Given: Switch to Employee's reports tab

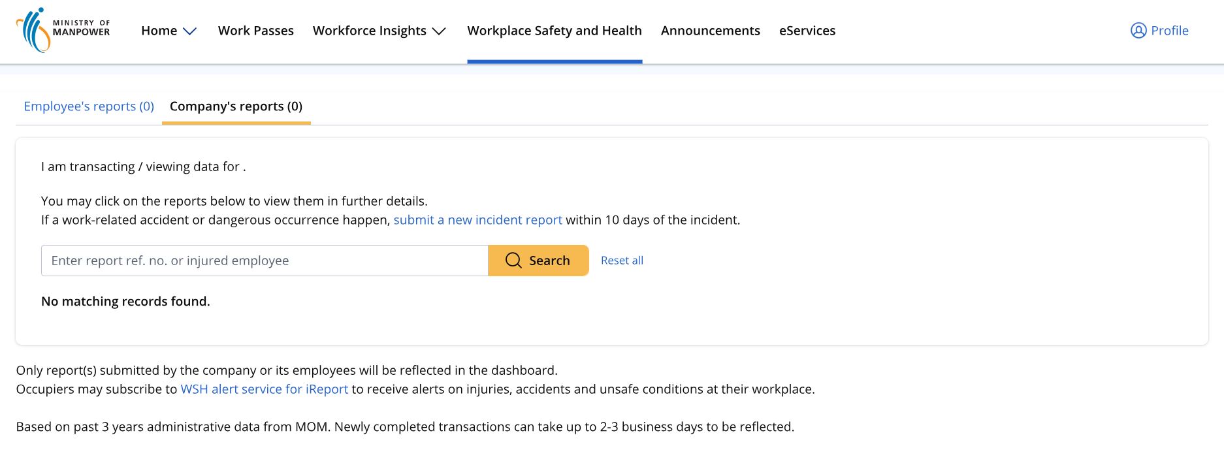Looking at the screenshot, I should click(89, 106).
